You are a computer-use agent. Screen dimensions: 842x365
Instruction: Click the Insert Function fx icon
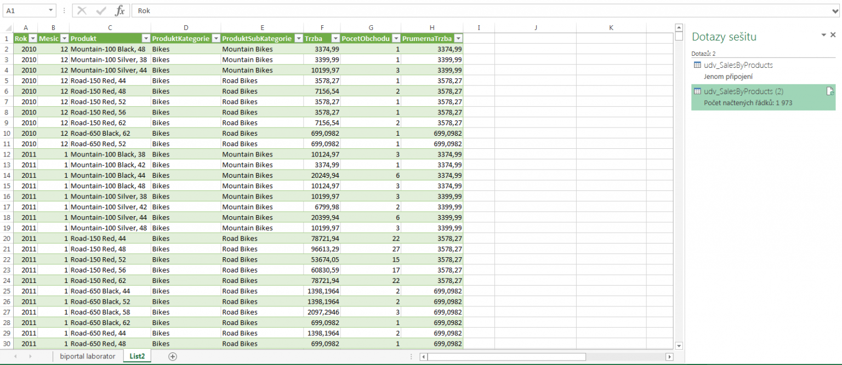pyautogui.click(x=120, y=11)
